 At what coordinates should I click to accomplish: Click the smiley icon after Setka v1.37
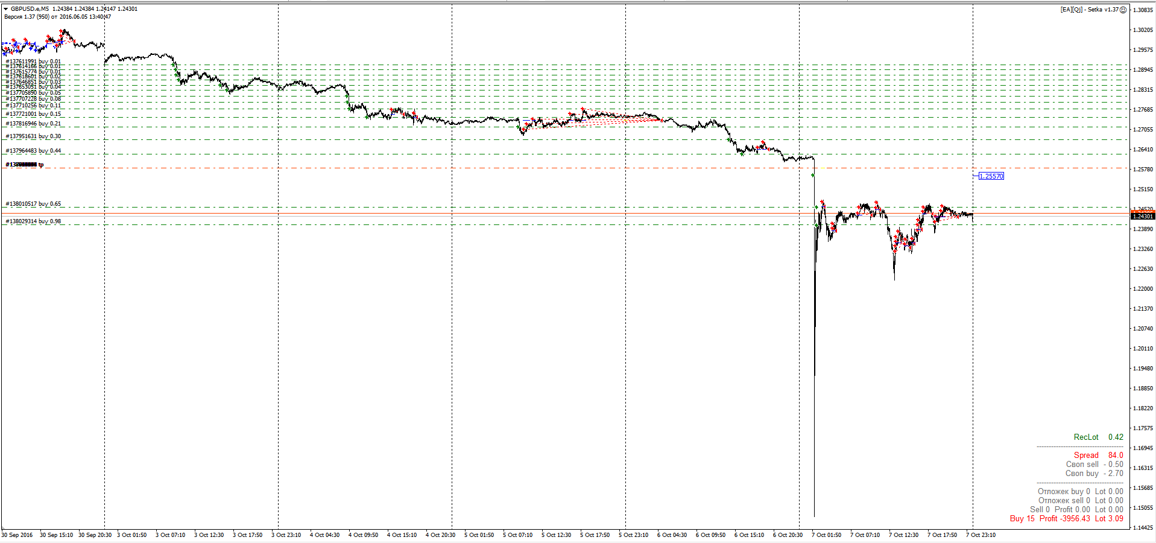pos(1123,10)
